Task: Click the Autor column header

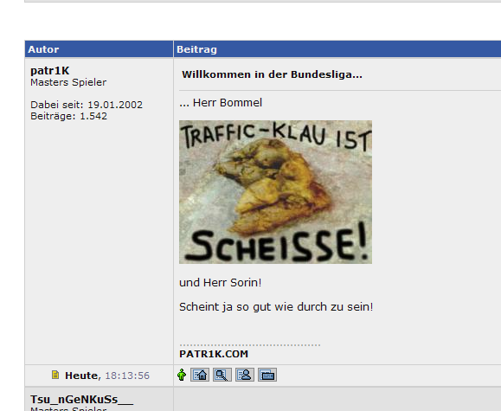Action: point(43,49)
